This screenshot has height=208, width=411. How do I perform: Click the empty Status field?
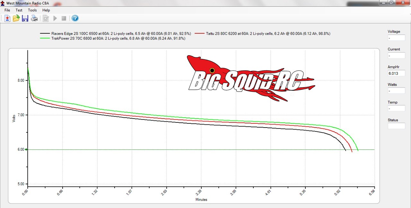tap(397, 126)
